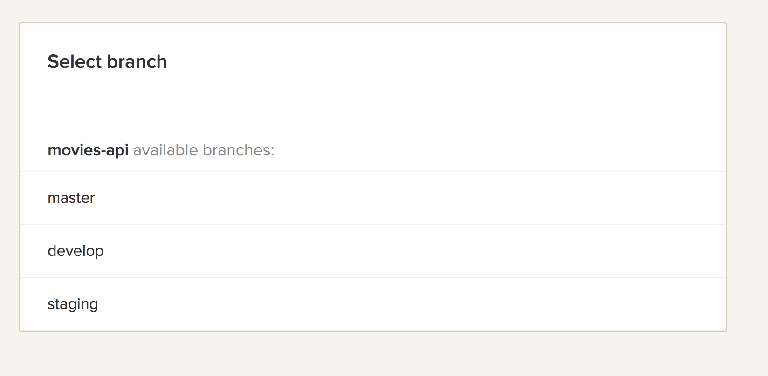Click the Select branch heading
The height and width of the screenshot is (376, 768).
107,62
